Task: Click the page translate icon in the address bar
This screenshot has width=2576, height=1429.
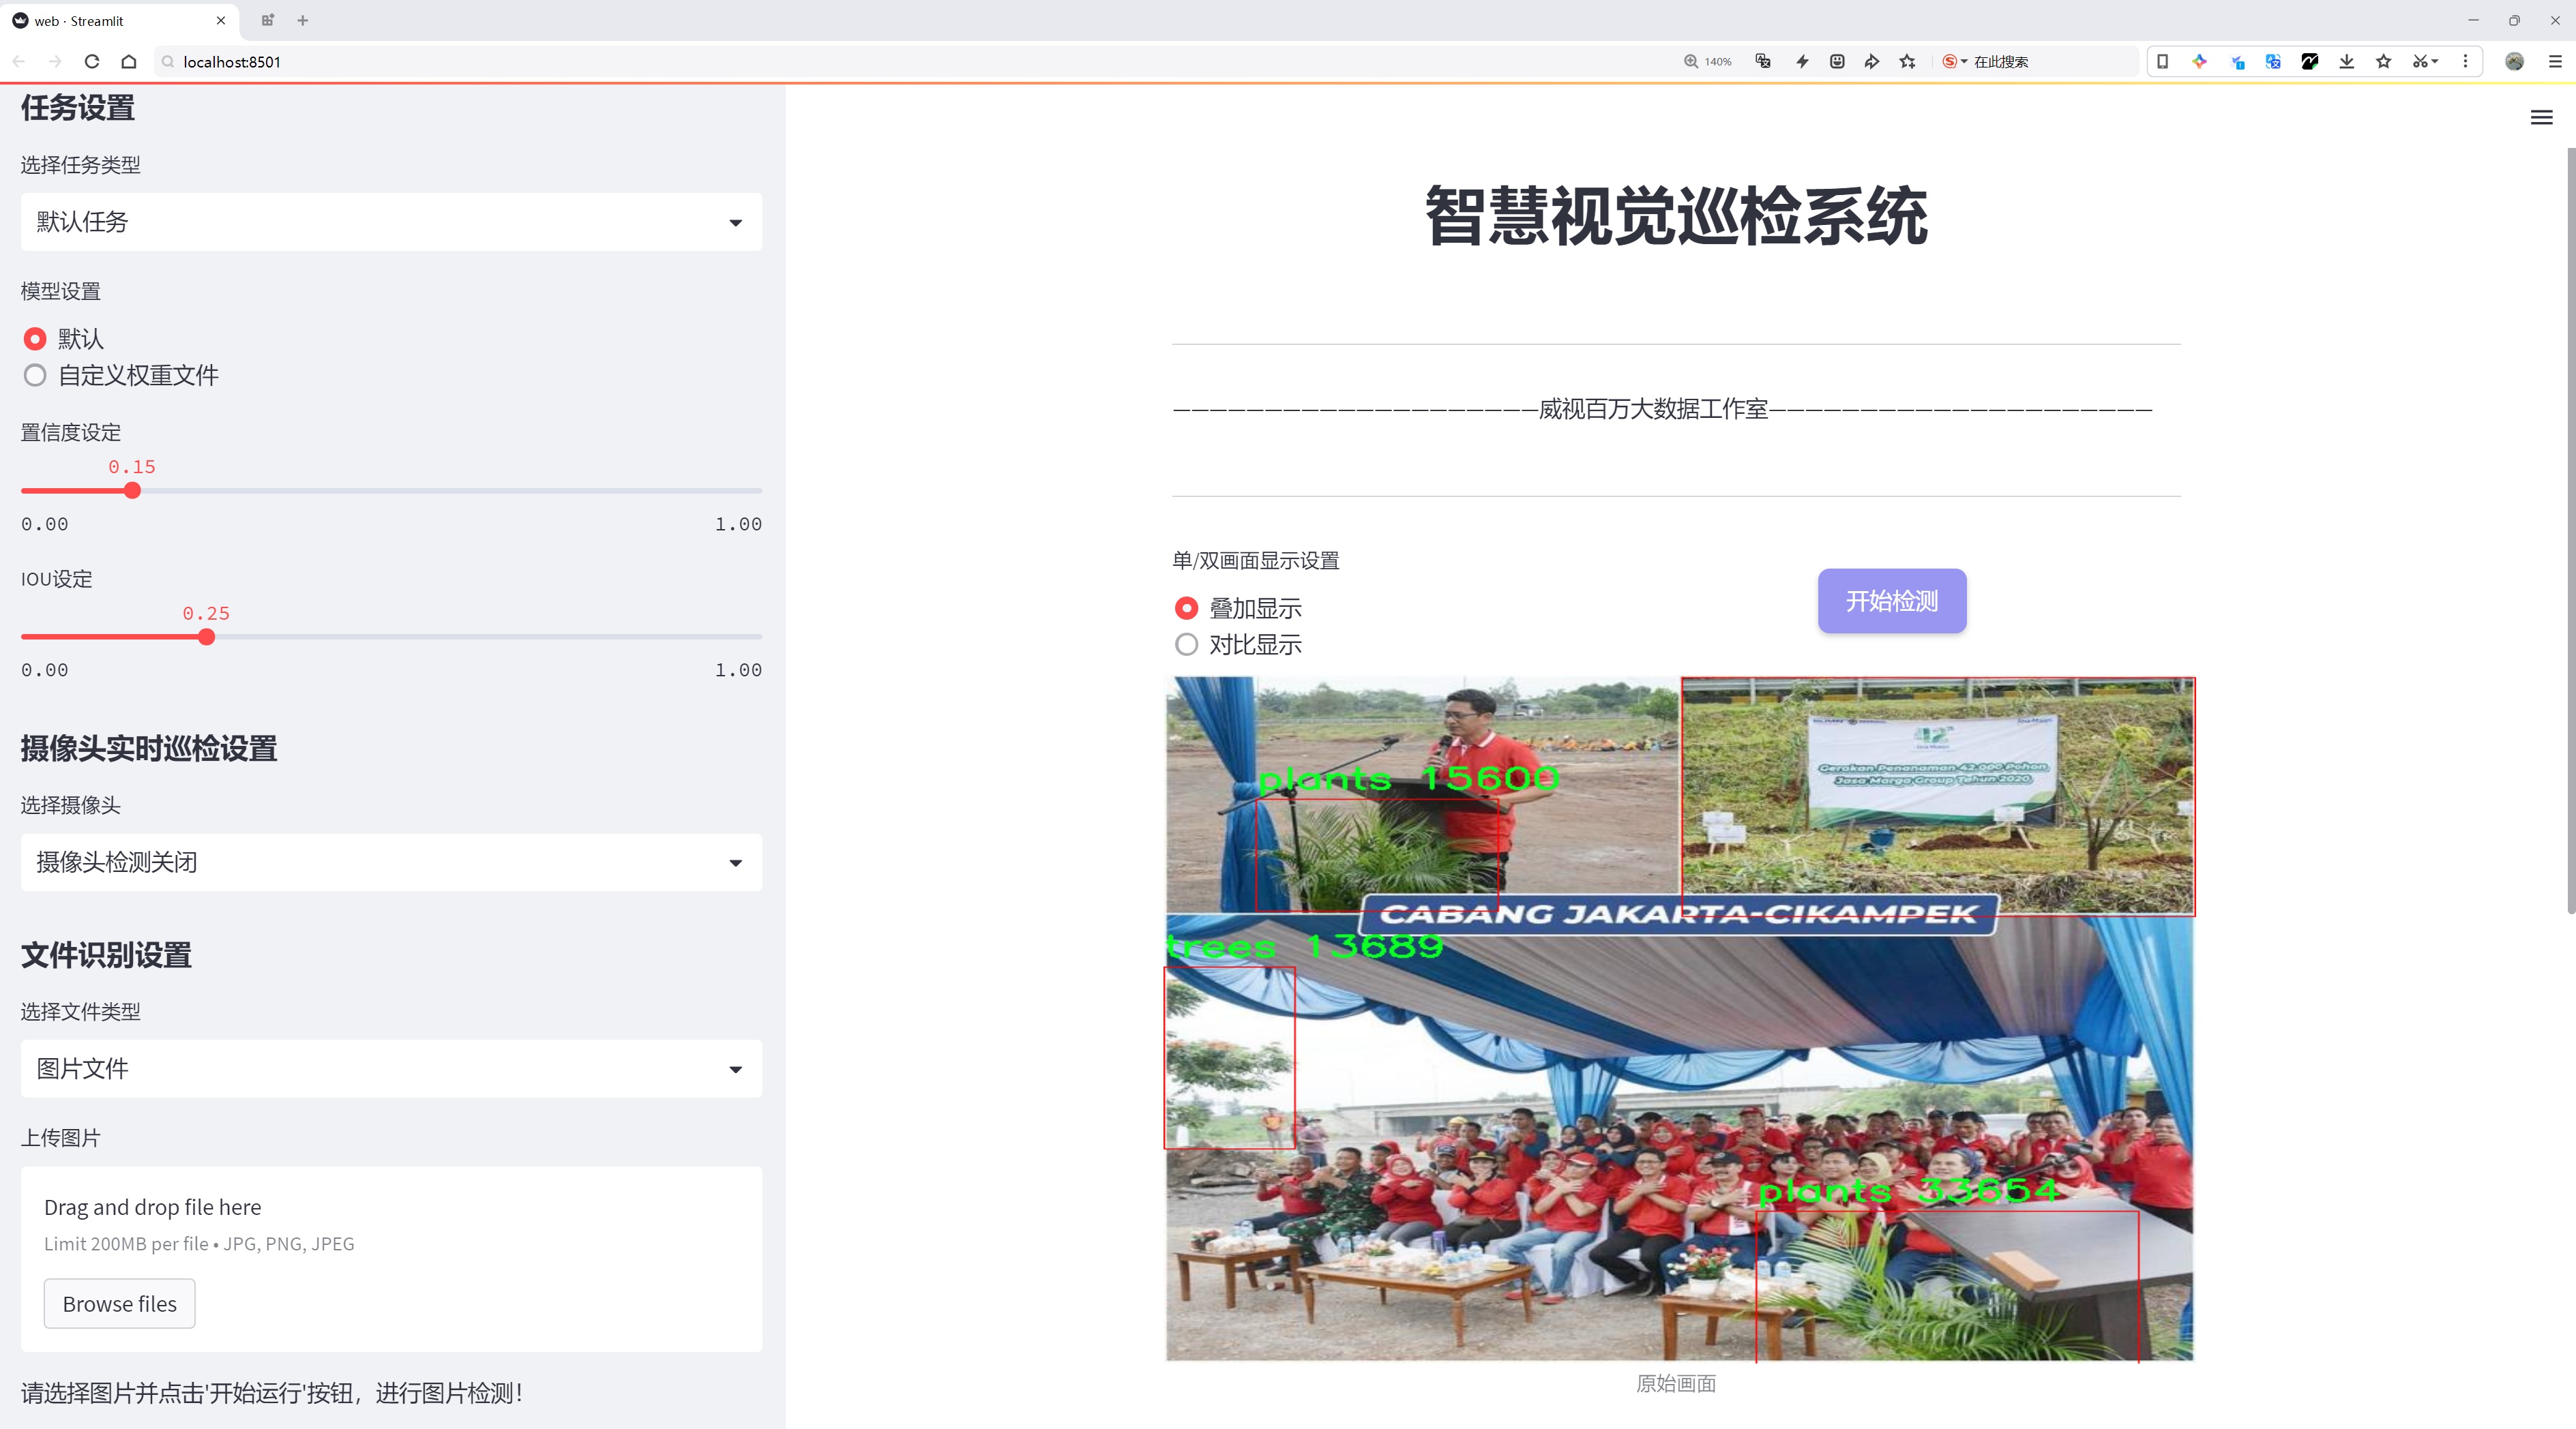Action: [x=1763, y=61]
